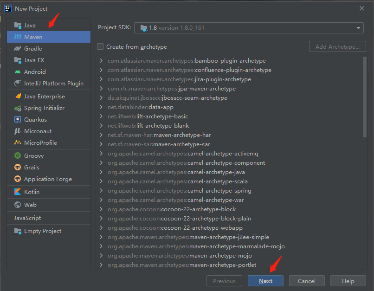This screenshot has height=291, width=374.
Task: Click the Micronaut mu icon
Action: (x=18, y=131)
